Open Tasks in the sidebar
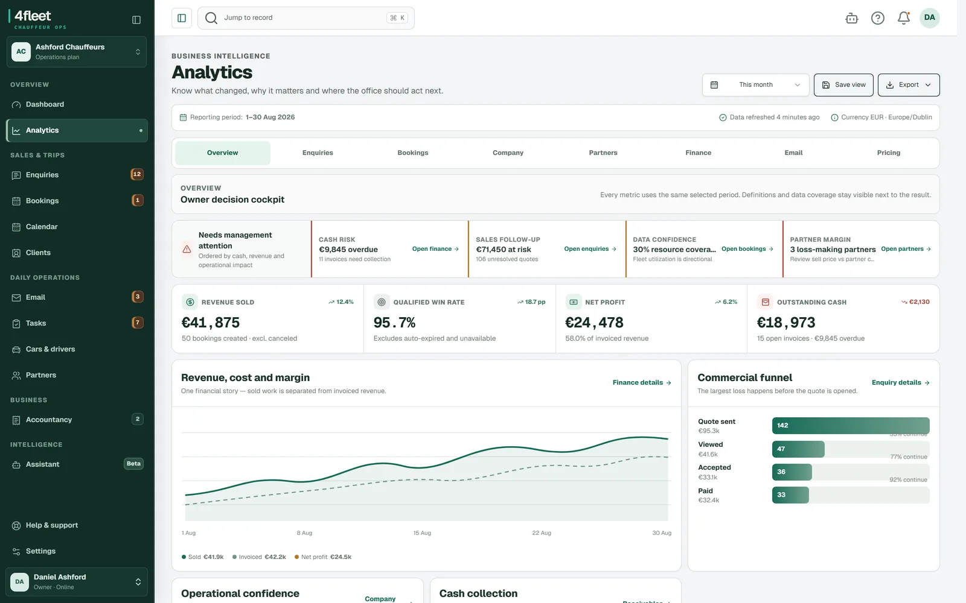Screen dimensions: 966x603 [x=77, y=323]
